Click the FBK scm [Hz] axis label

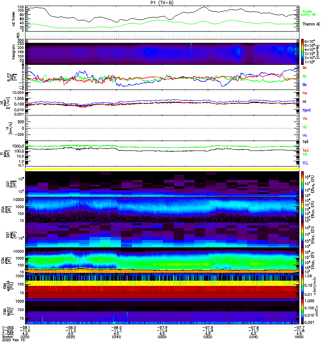pyautogui.click(x=8, y=311)
